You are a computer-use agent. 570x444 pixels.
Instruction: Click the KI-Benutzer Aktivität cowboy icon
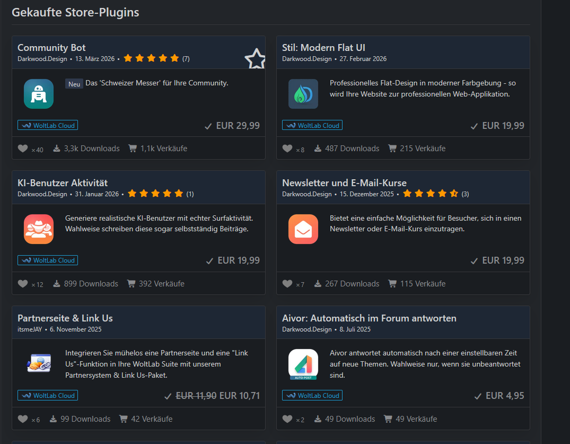coord(39,229)
